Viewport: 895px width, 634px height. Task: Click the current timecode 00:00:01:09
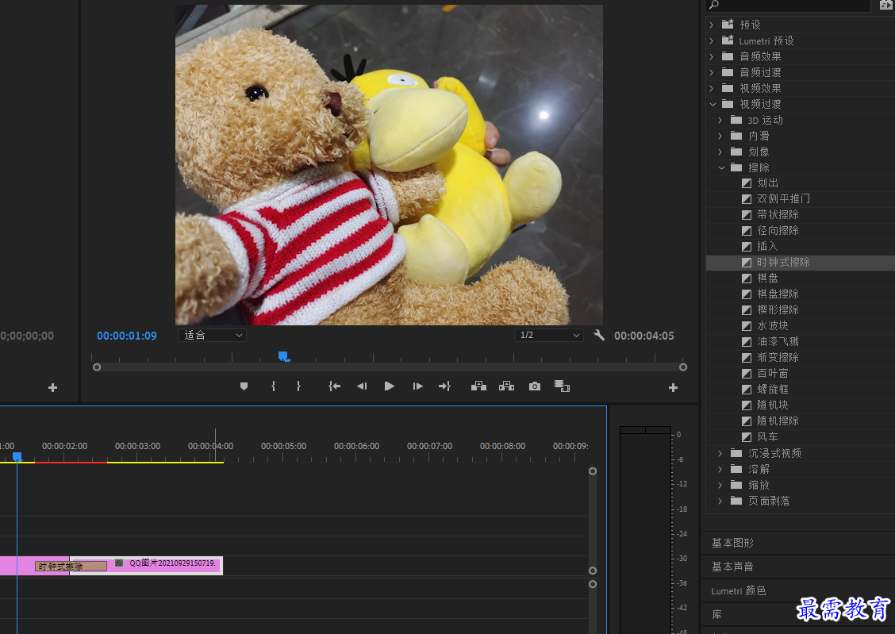click(127, 336)
